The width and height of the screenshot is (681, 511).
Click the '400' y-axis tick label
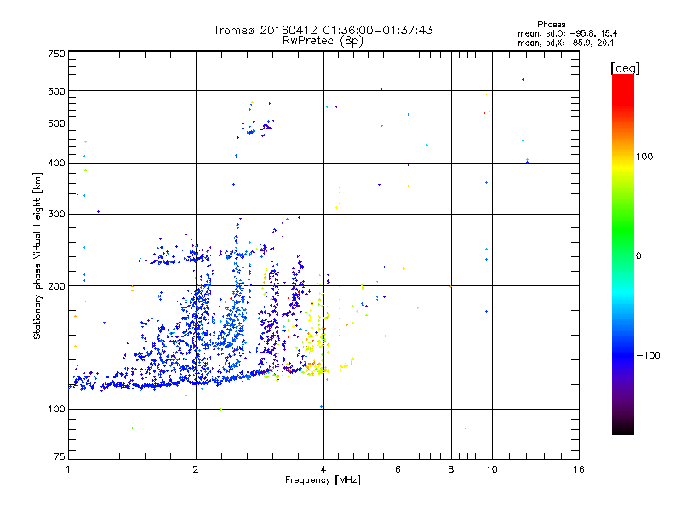pyautogui.click(x=56, y=163)
